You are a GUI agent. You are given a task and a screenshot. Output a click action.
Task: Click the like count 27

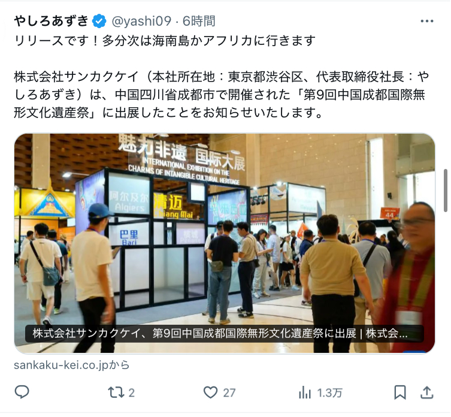229,393
